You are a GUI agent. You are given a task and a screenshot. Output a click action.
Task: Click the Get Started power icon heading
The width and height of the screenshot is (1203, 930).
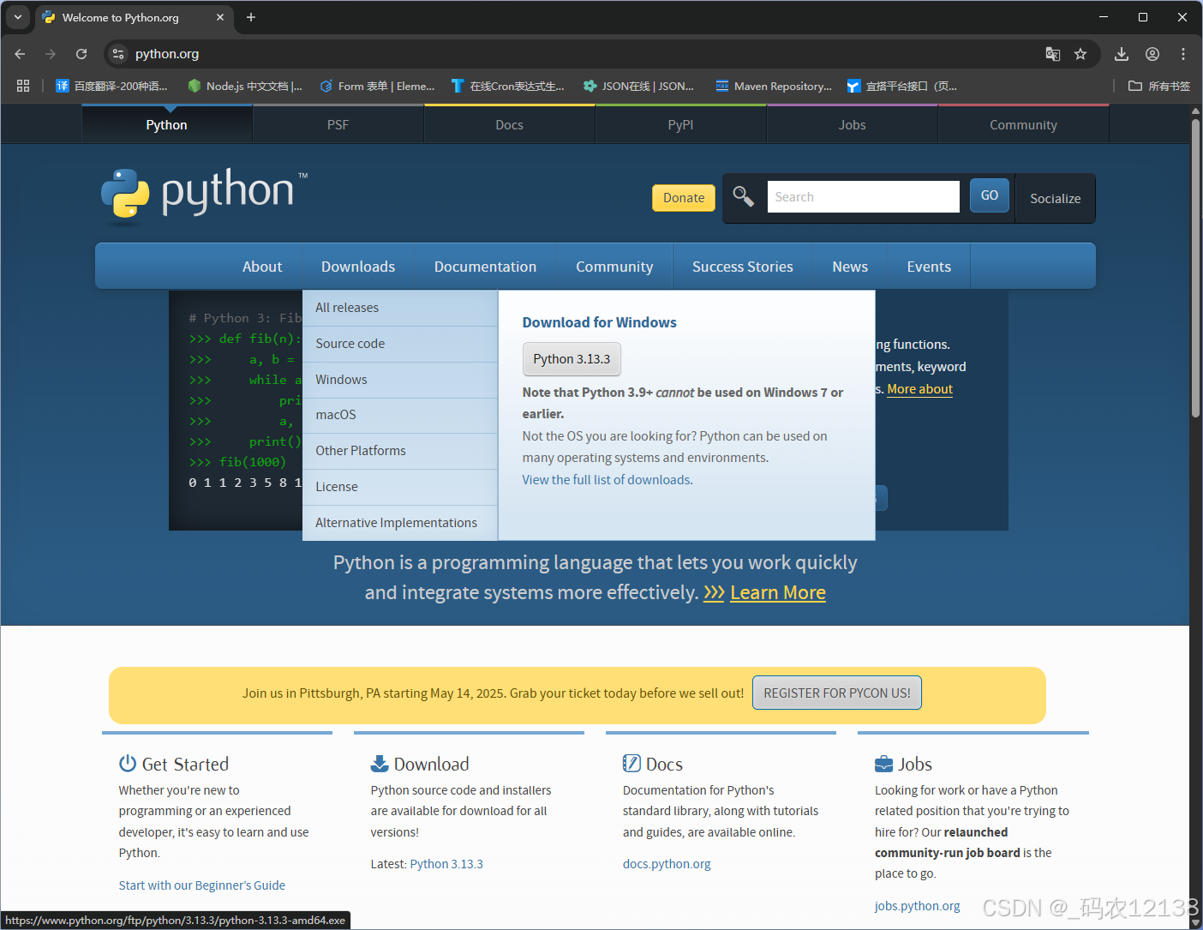pos(128,764)
